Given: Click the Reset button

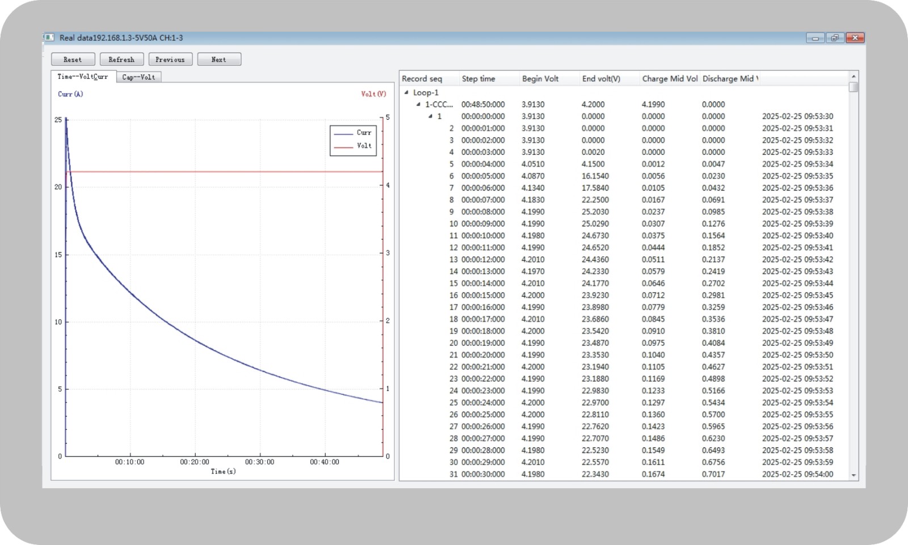Looking at the screenshot, I should click(x=73, y=60).
